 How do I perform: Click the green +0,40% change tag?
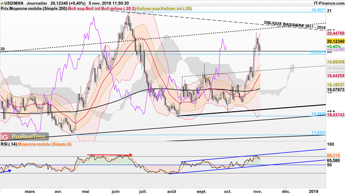tap(333, 46)
